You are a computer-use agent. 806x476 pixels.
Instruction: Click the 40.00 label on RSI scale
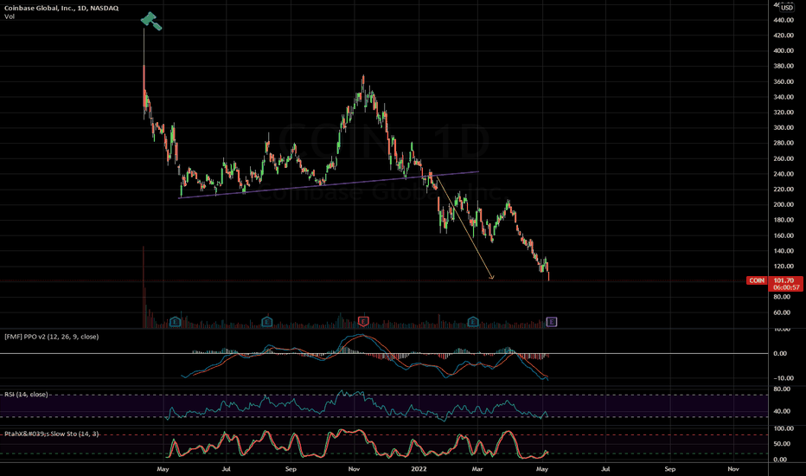click(781, 411)
